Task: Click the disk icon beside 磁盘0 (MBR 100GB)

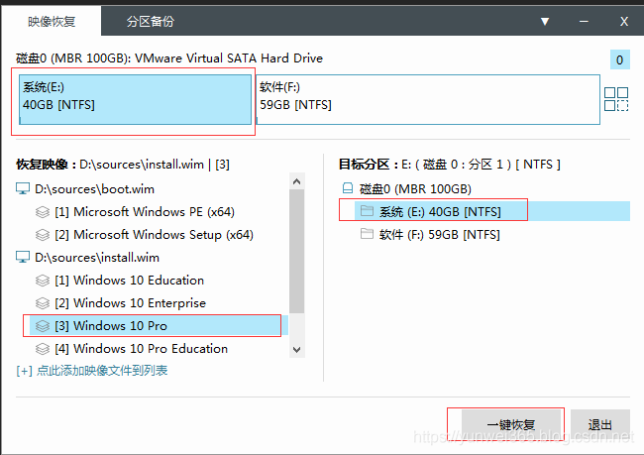Action: point(348,188)
